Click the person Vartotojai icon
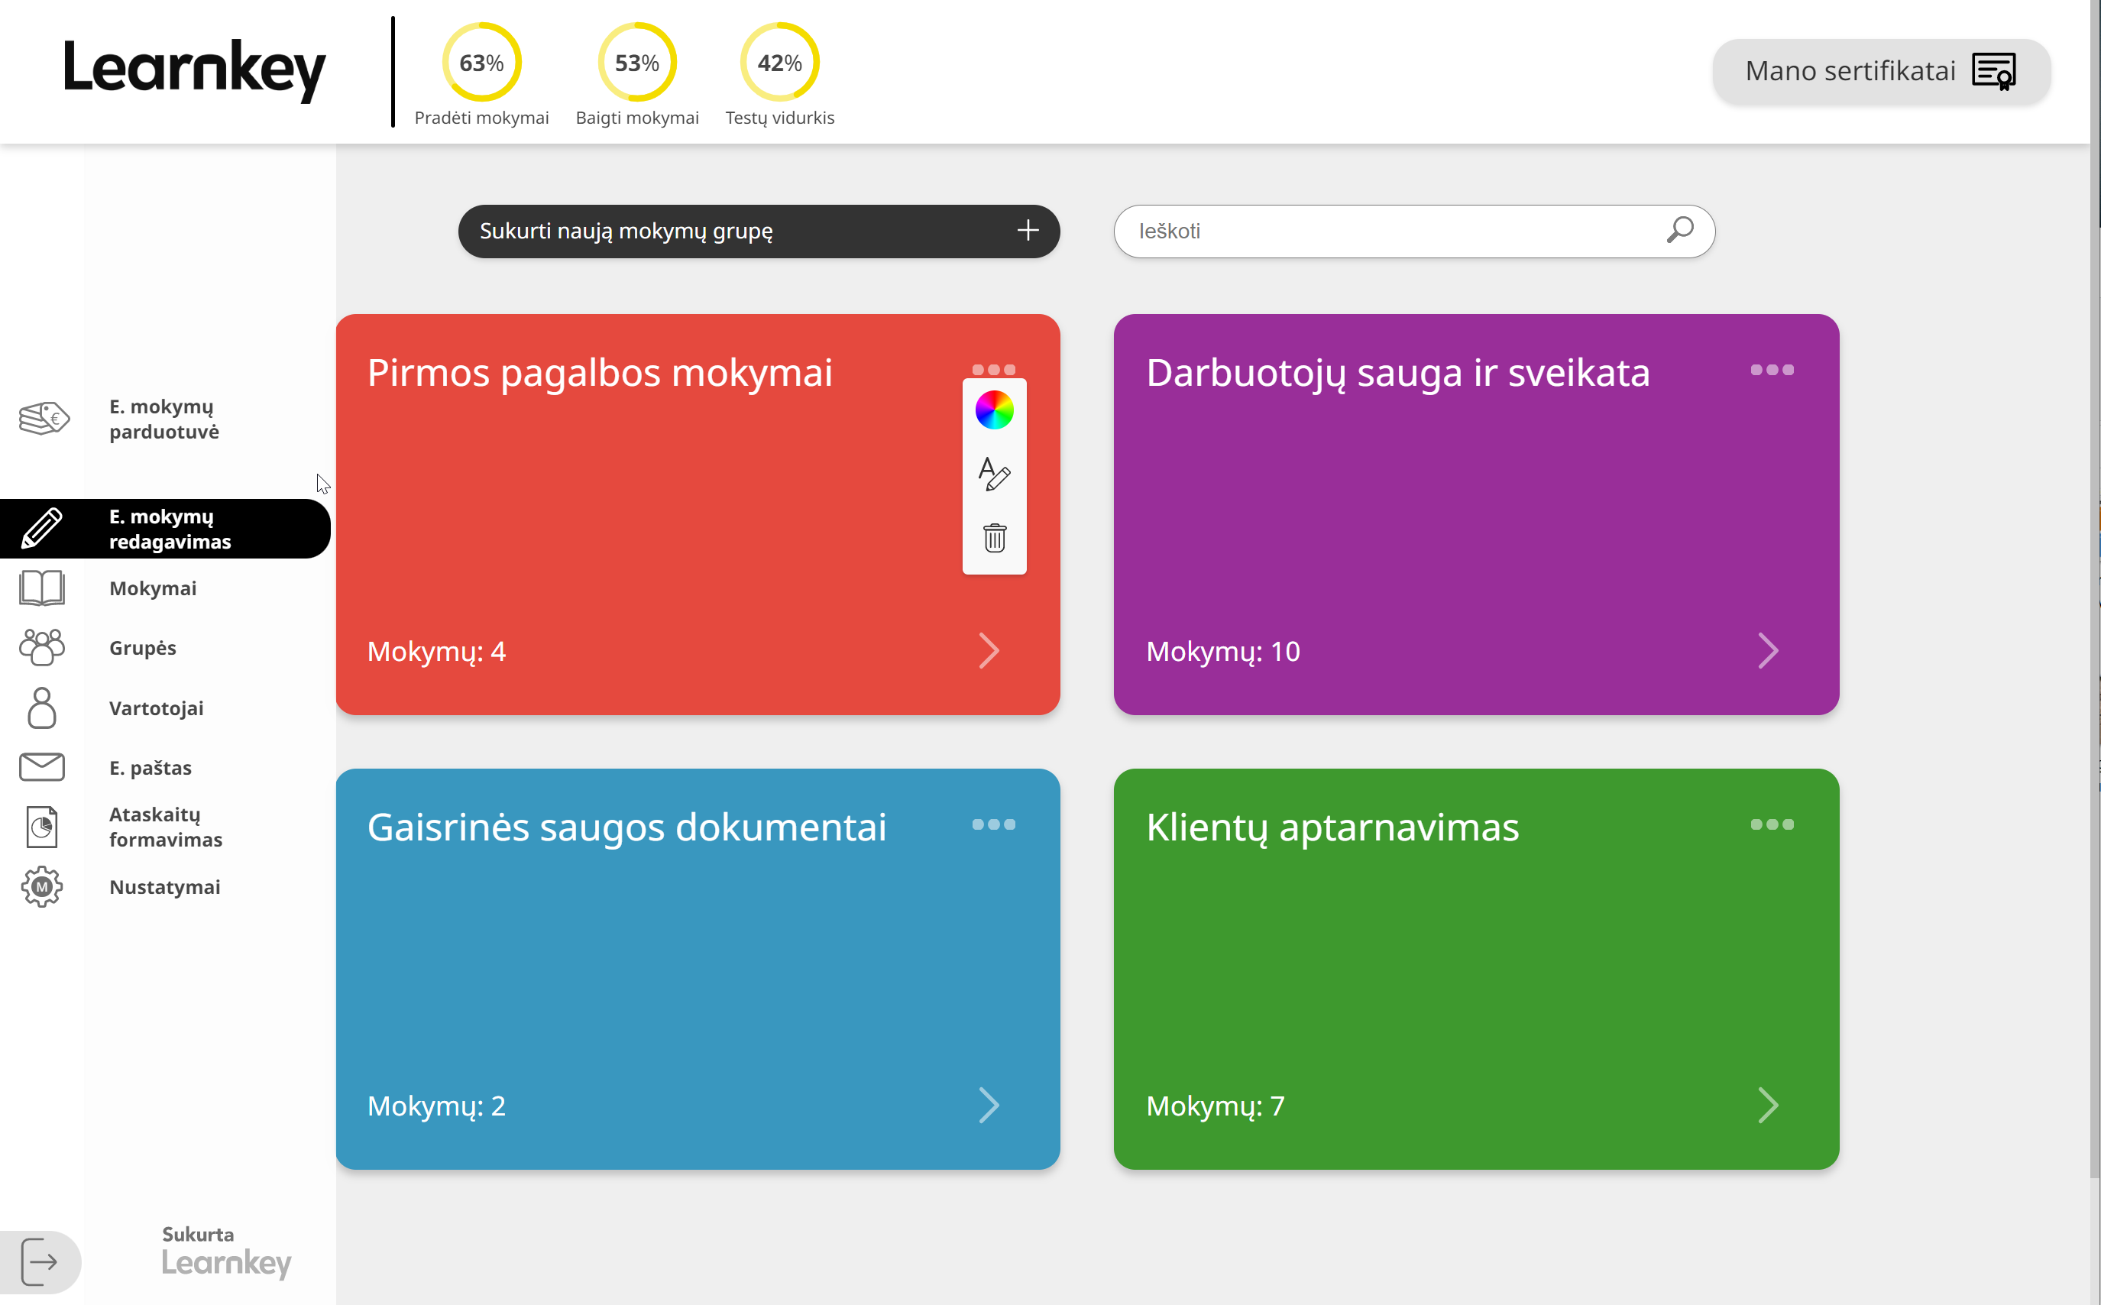This screenshot has height=1305, width=2101. 41,708
